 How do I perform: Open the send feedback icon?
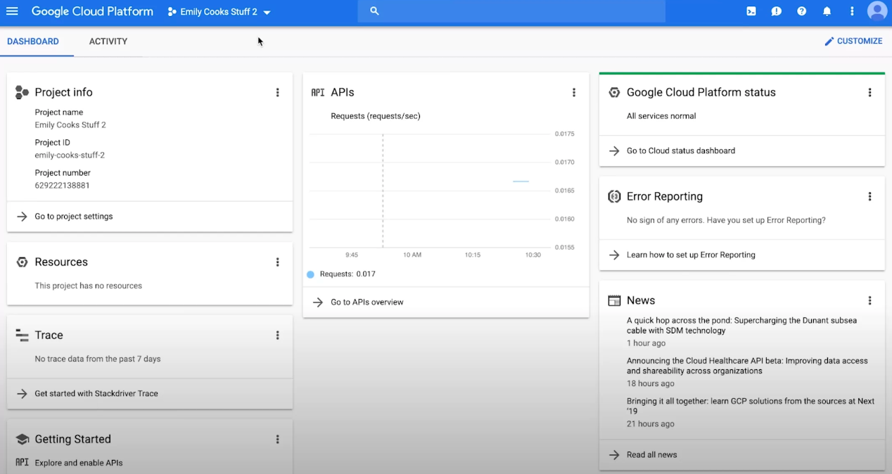click(777, 11)
